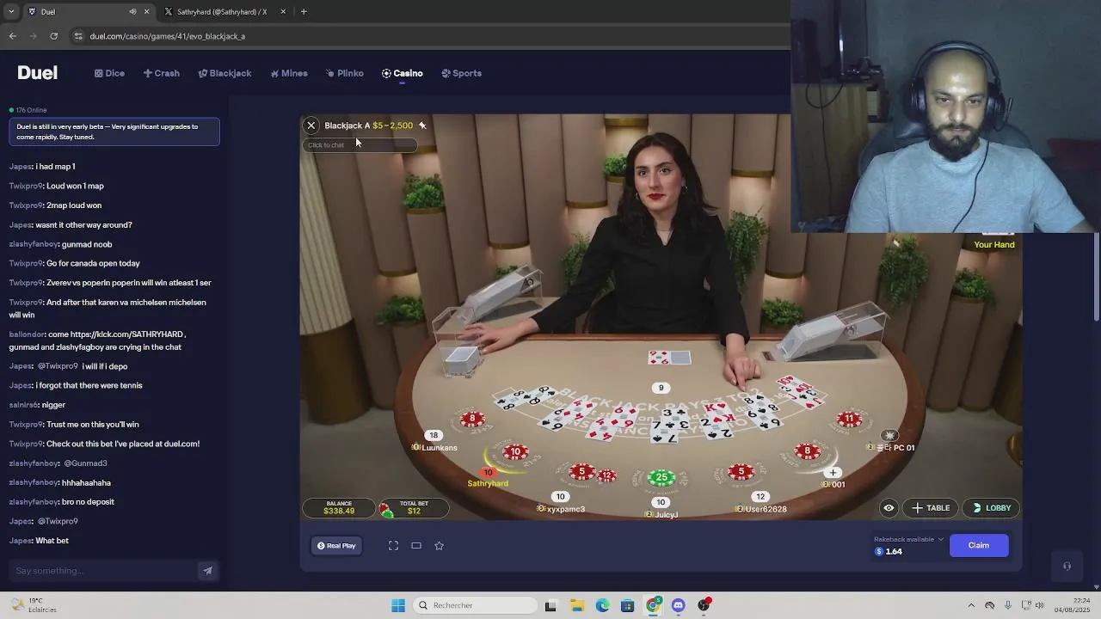Go to the Blackjack nav item
This screenshot has width=1101, height=619.
[x=225, y=73]
